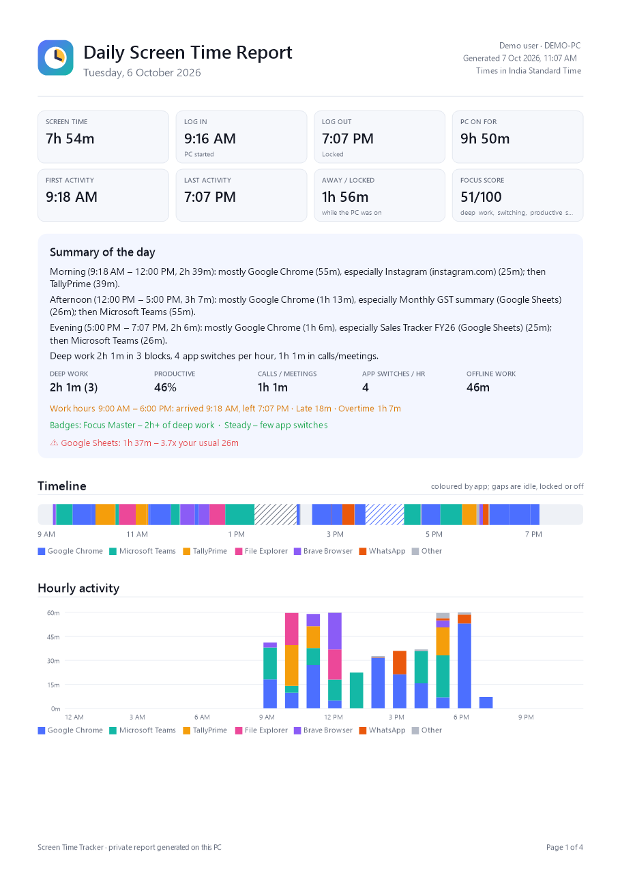Click the hatched blue gap after 3 PM on timeline

tap(385, 514)
